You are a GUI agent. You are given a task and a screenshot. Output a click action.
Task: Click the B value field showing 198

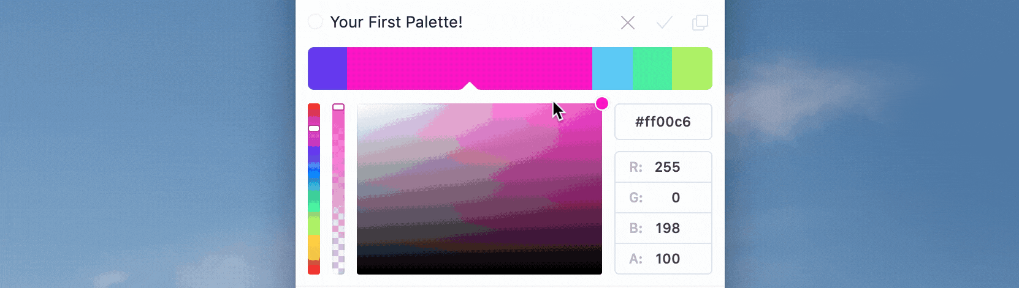click(x=663, y=228)
